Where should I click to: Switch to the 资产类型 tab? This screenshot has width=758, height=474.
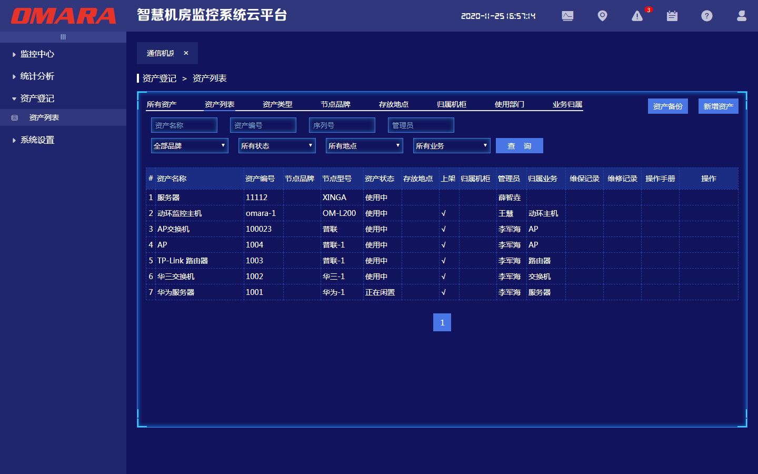277,104
